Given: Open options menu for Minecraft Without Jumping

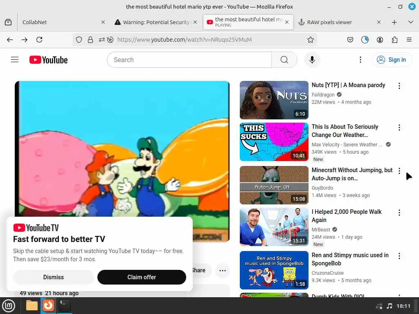Looking at the screenshot, I should coord(399,170).
